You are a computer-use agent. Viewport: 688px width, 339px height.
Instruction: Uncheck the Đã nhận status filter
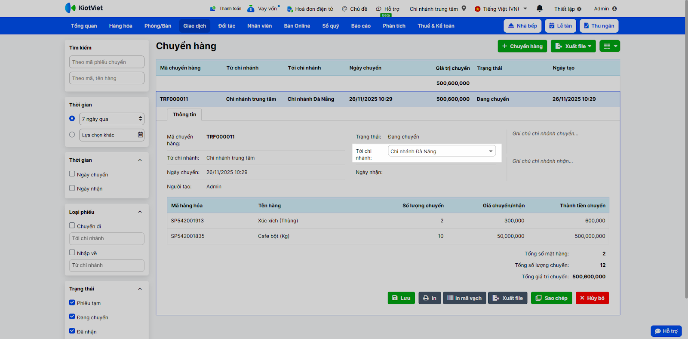tap(72, 331)
